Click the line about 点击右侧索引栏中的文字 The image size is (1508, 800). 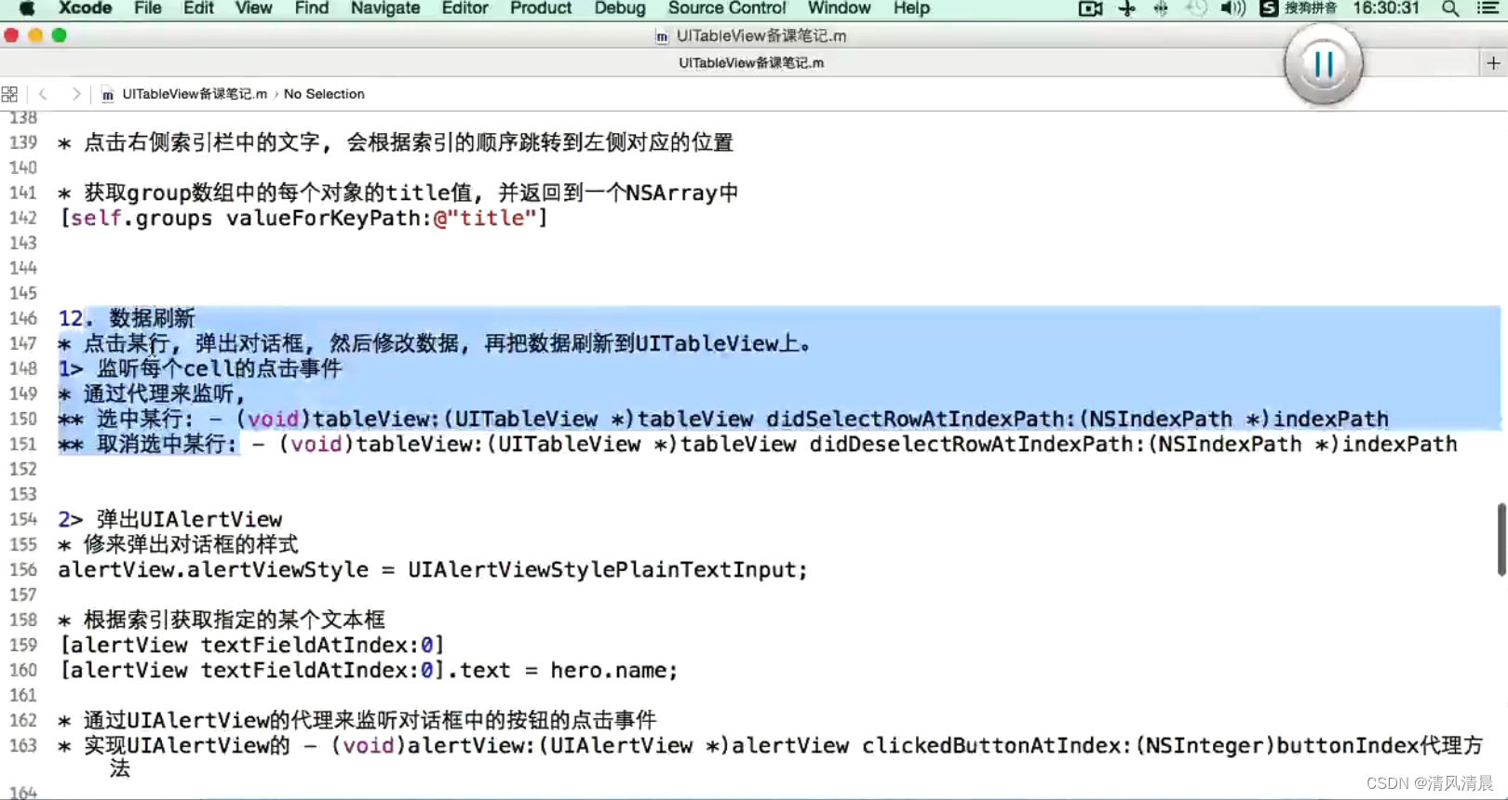click(x=396, y=143)
